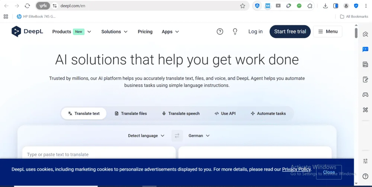Screen dimensions: 372x187
Task: Reload the page with refresh icon
Action: 27,6
